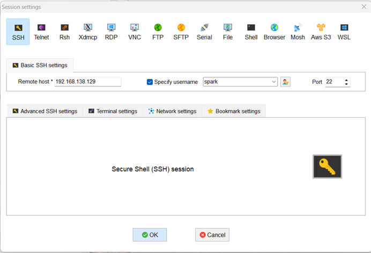Click the large SSH key icon
The width and height of the screenshot is (371, 253).
[x=327, y=167]
